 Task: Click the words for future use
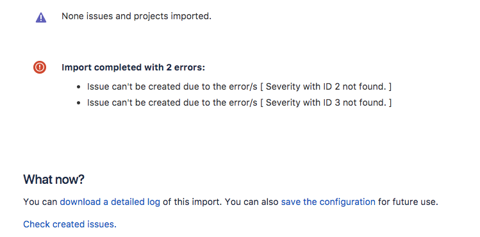[408, 202]
